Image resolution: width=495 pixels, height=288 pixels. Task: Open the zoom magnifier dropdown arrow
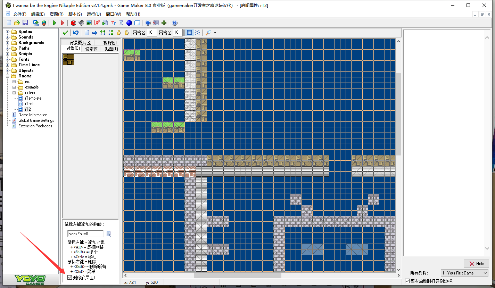pyautogui.click(x=215, y=33)
